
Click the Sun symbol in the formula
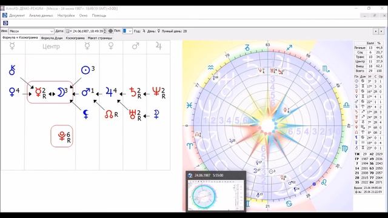click(85, 70)
